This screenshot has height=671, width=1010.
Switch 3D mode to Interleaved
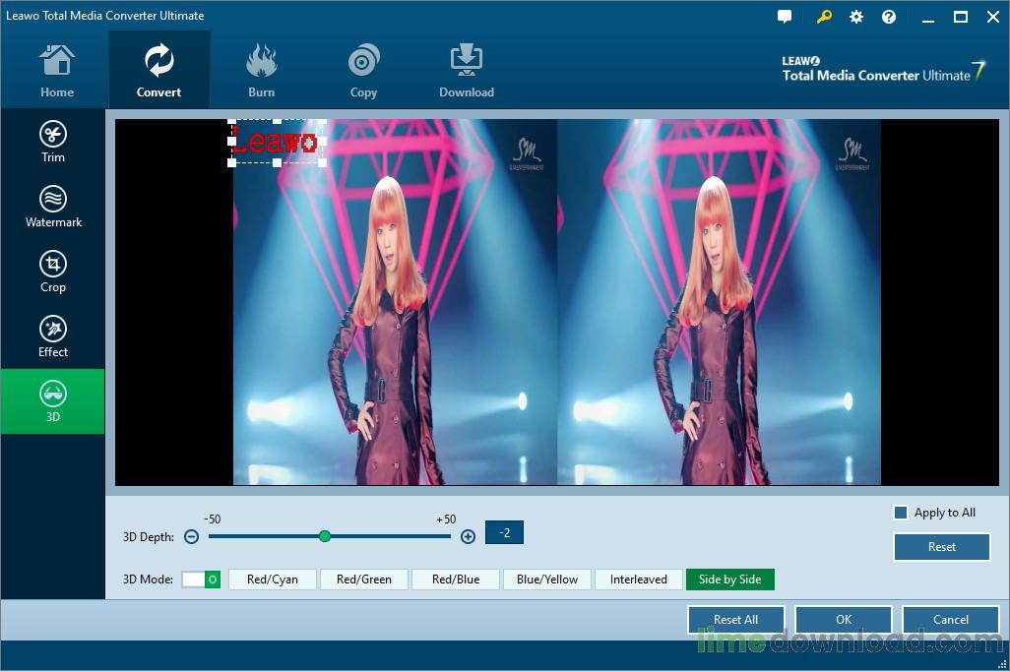[638, 579]
